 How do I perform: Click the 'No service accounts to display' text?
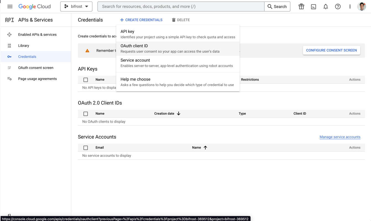tap(107, 156)
